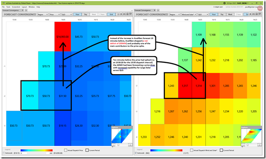Click the plus icon on left Explorer zoom
Screen dimensions: 266x159
click(x=130, y=145)
